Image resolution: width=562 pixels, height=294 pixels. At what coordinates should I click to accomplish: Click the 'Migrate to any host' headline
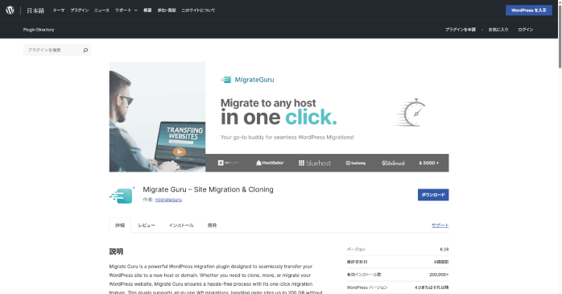(268, 103)
